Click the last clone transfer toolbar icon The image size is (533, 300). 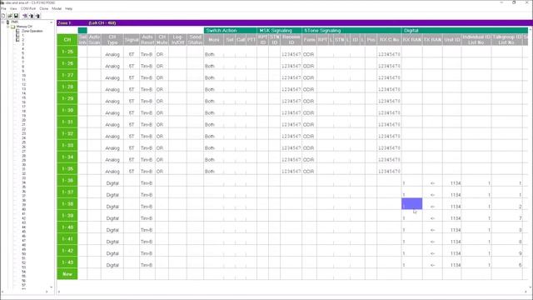(37, 16)
